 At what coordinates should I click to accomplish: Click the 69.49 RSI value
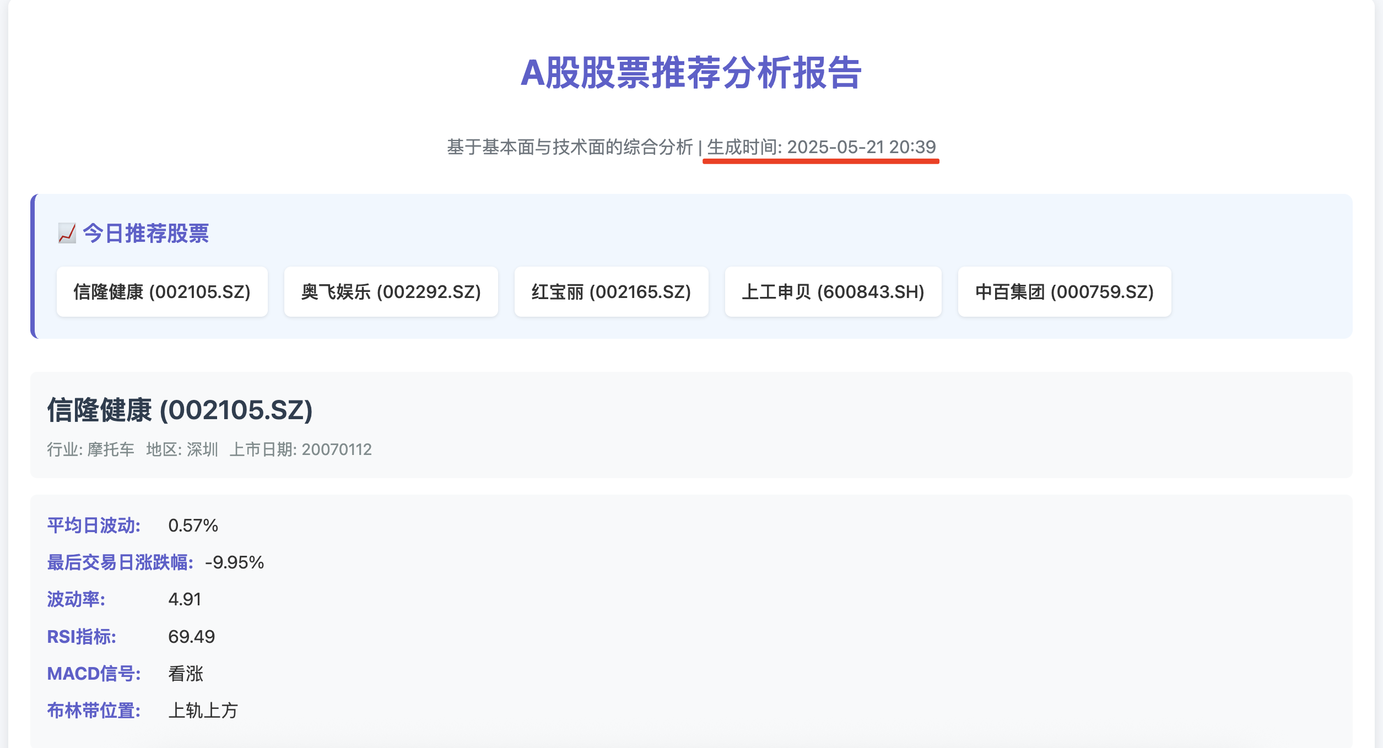pos(192,637)
